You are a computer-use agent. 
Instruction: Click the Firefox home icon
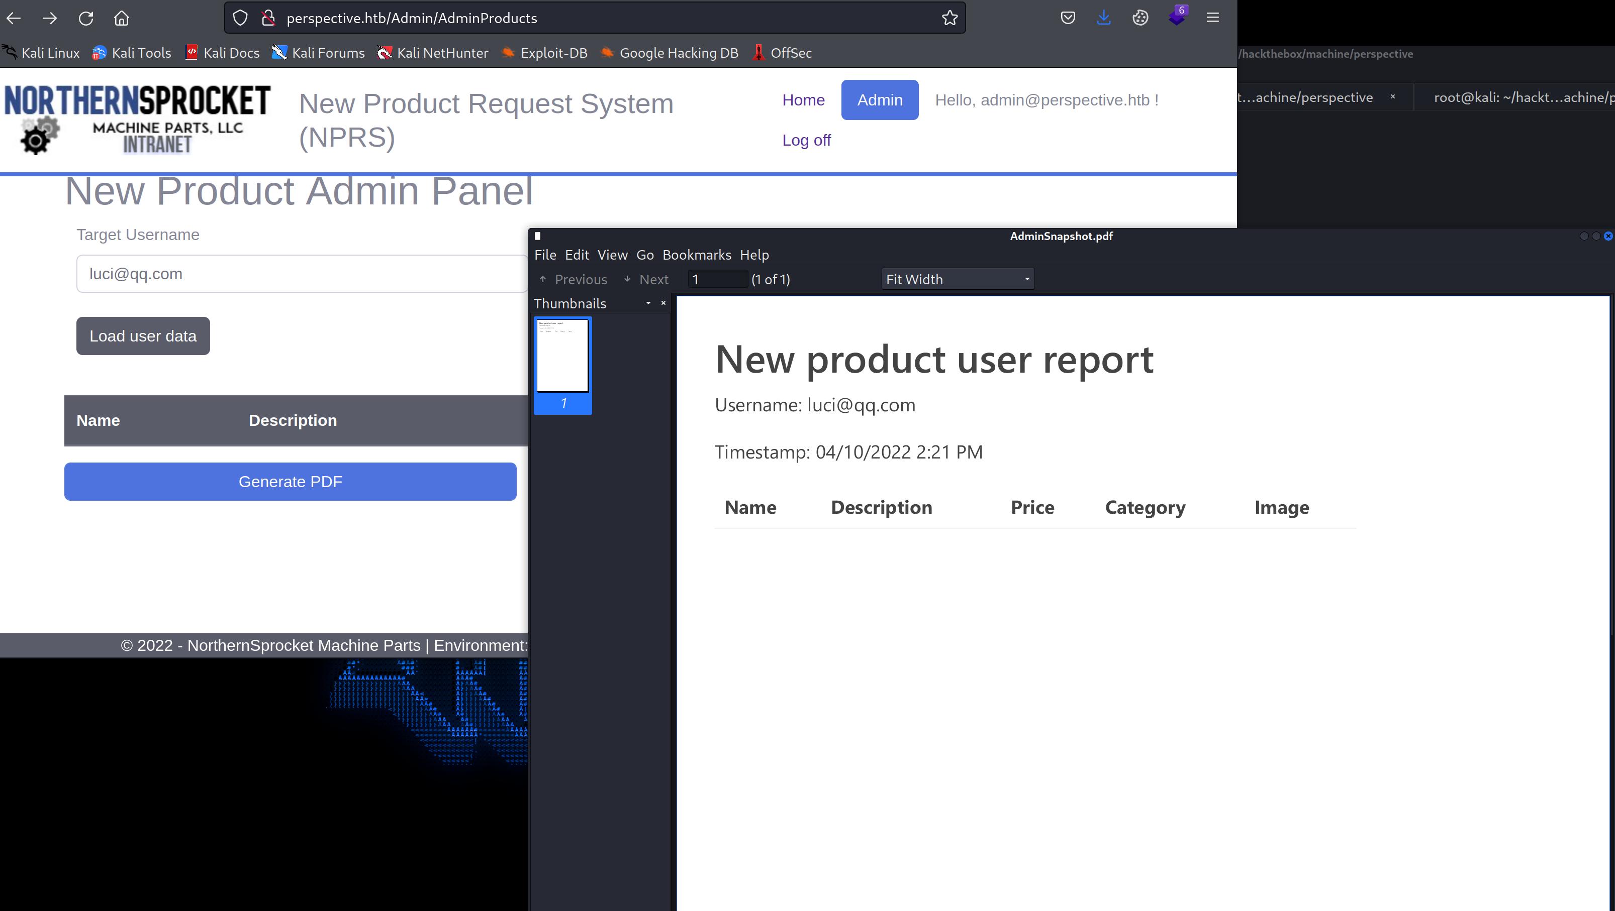pyautogui.click(x=122, y=18)
